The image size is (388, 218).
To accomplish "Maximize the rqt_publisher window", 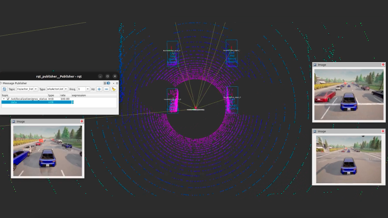I will coord(108,76).
